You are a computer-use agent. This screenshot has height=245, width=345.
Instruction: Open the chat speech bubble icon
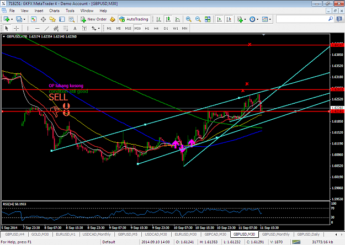pos(339,19)
